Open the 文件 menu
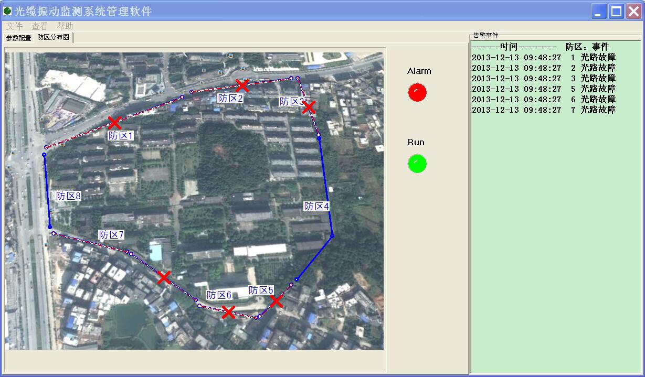The image size is (645, 377). tap(15, 26)
